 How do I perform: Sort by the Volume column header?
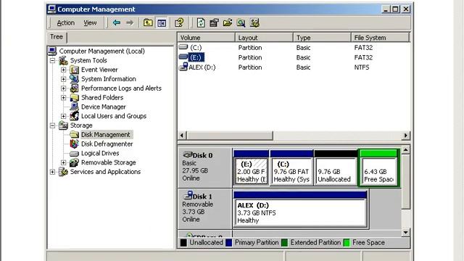[207, 38]
